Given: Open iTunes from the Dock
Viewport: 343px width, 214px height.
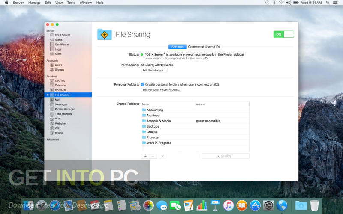Looking at the screenshot, I should (x=229, y=205).
